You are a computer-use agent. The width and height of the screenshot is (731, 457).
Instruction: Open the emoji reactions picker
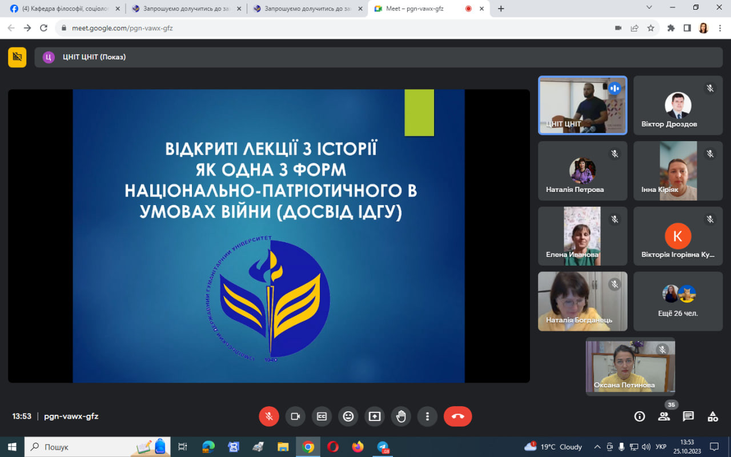click(348, 416)
